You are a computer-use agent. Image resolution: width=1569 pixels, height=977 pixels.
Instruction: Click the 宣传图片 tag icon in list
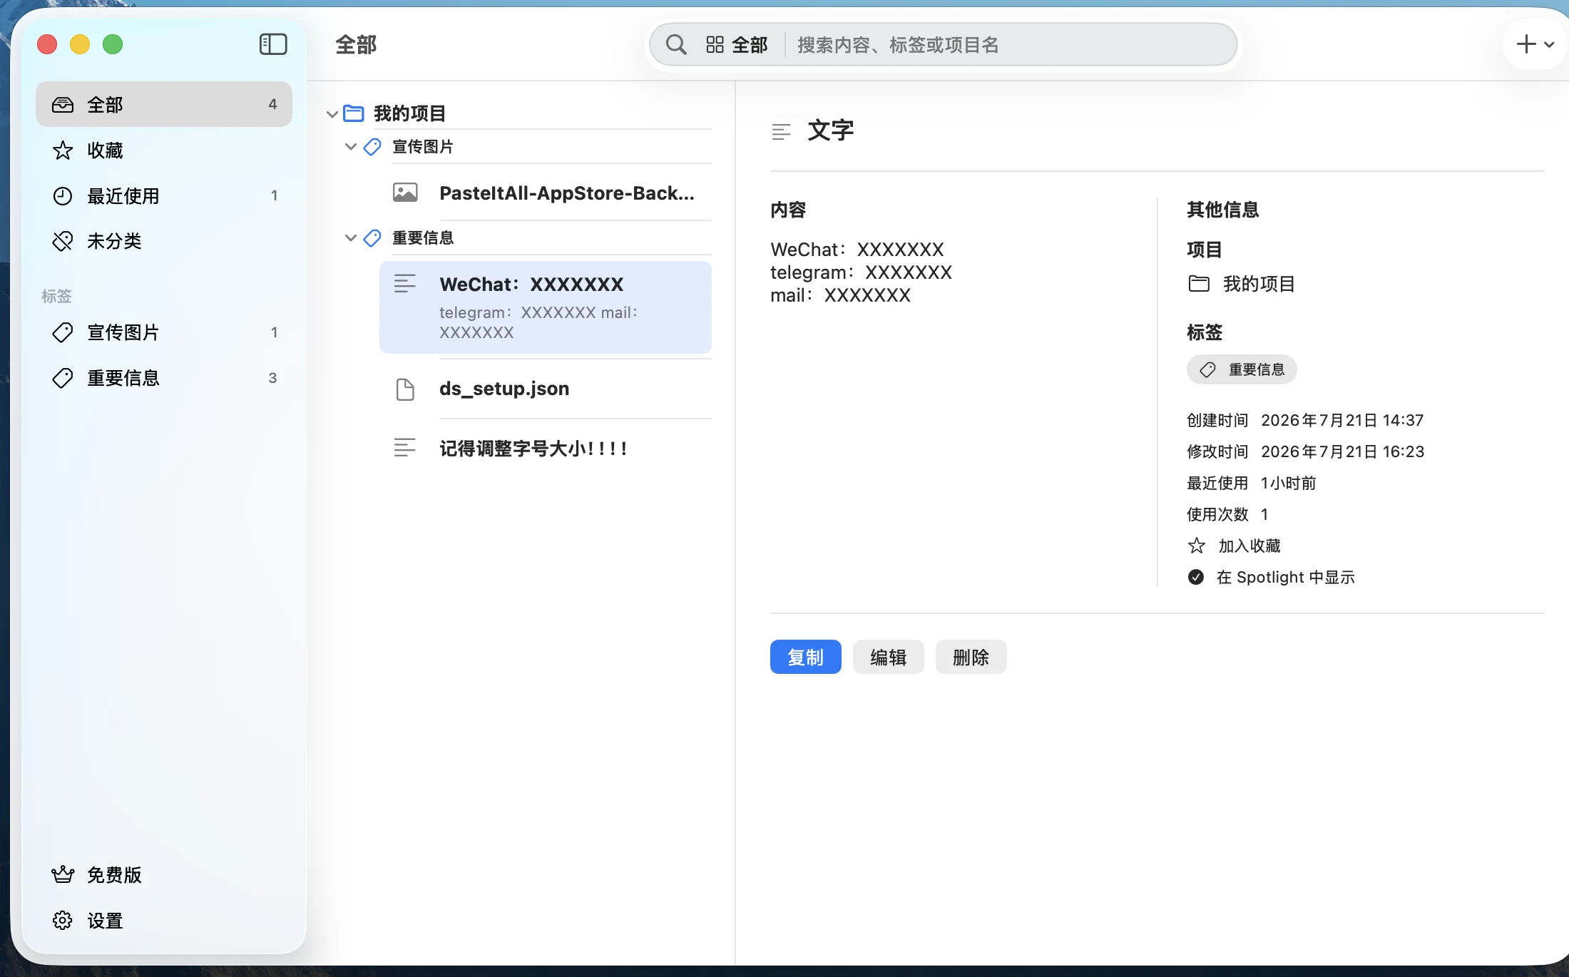(372, 146)
